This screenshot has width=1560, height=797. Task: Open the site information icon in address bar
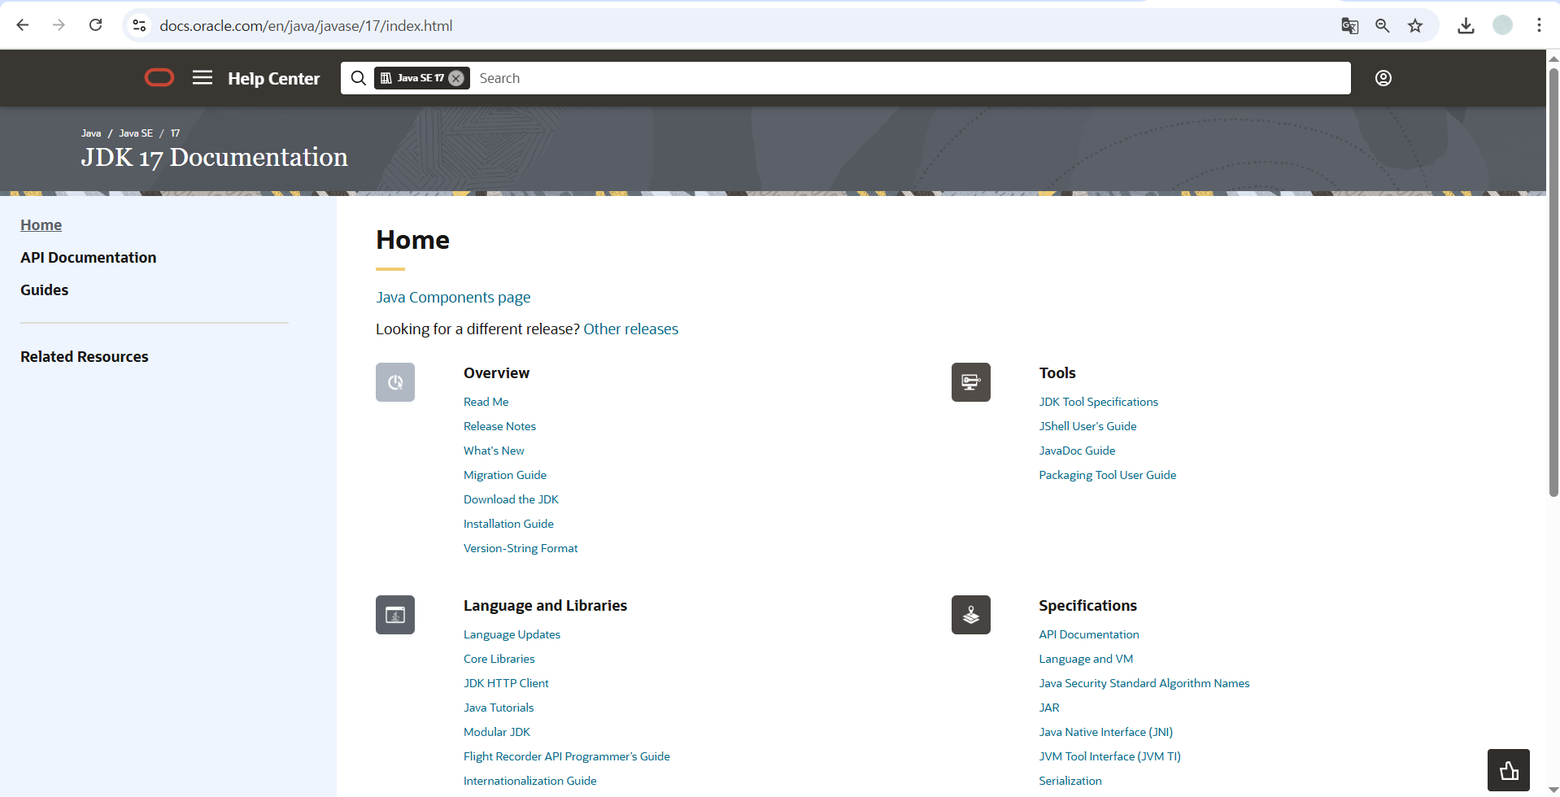[139, 25]
